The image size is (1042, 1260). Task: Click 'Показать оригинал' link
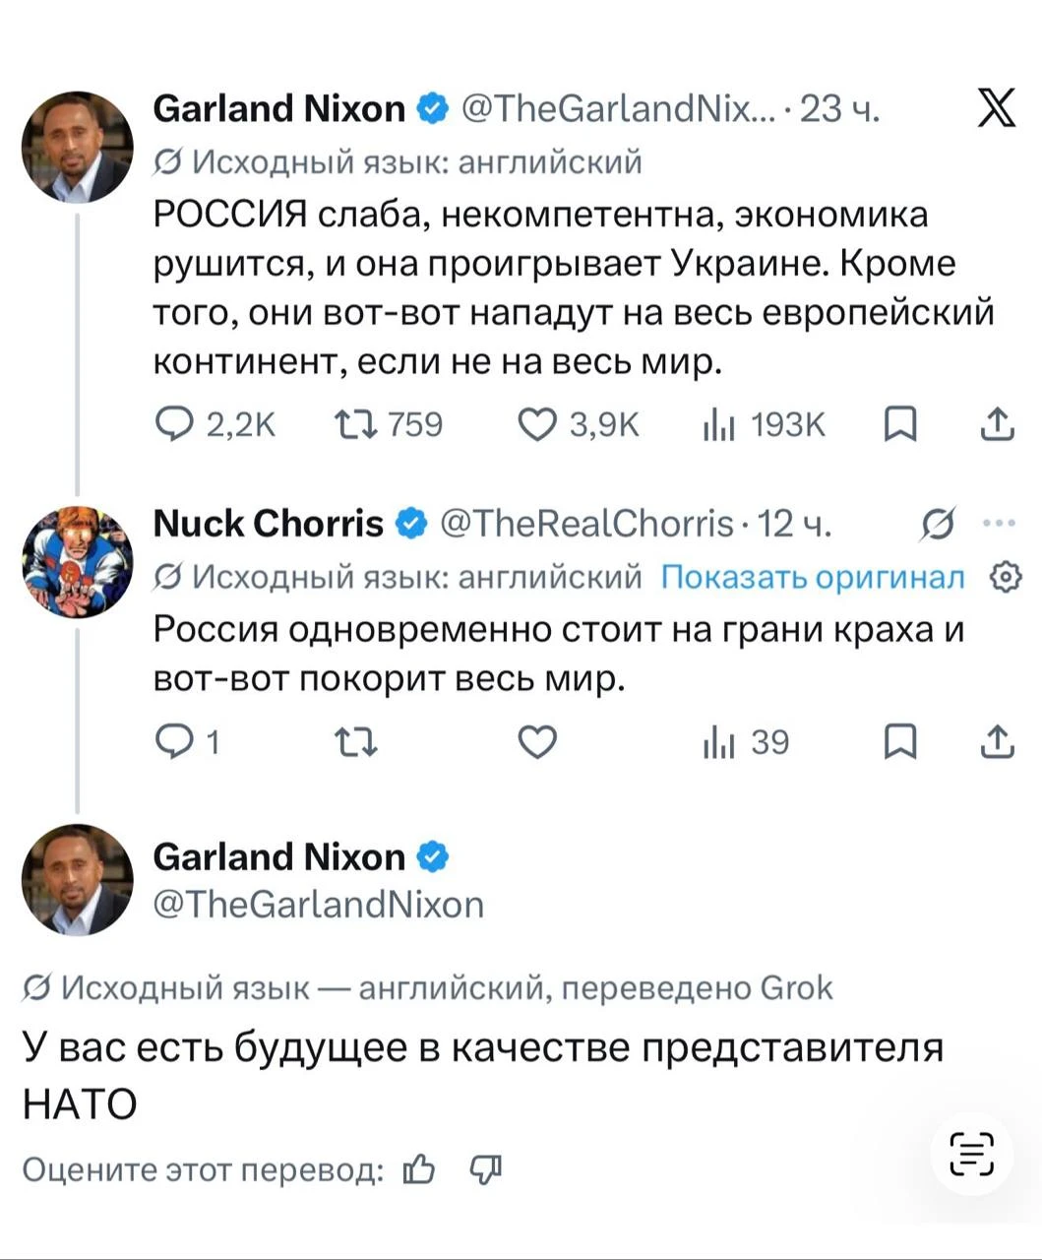point(812,576)
